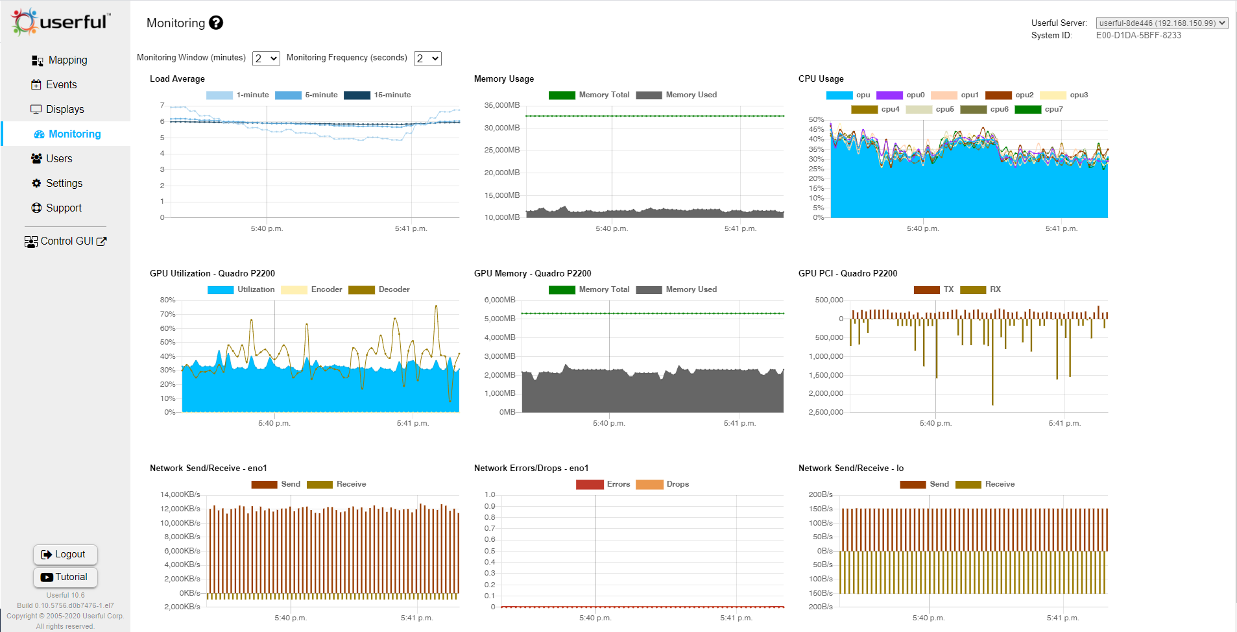Image resolution: width=1237 pixels, height=632 pixels.
Task: Toggle 1-minute series in Load Average legend
Action: point(237,95)
